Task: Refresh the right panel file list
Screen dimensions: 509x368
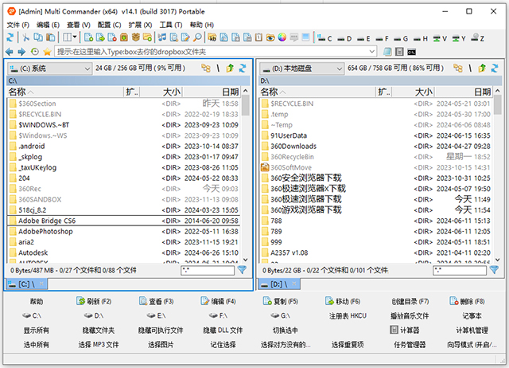Action: pos(495,68)
